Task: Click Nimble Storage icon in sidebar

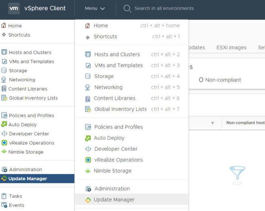Action: tap(4, 151)
